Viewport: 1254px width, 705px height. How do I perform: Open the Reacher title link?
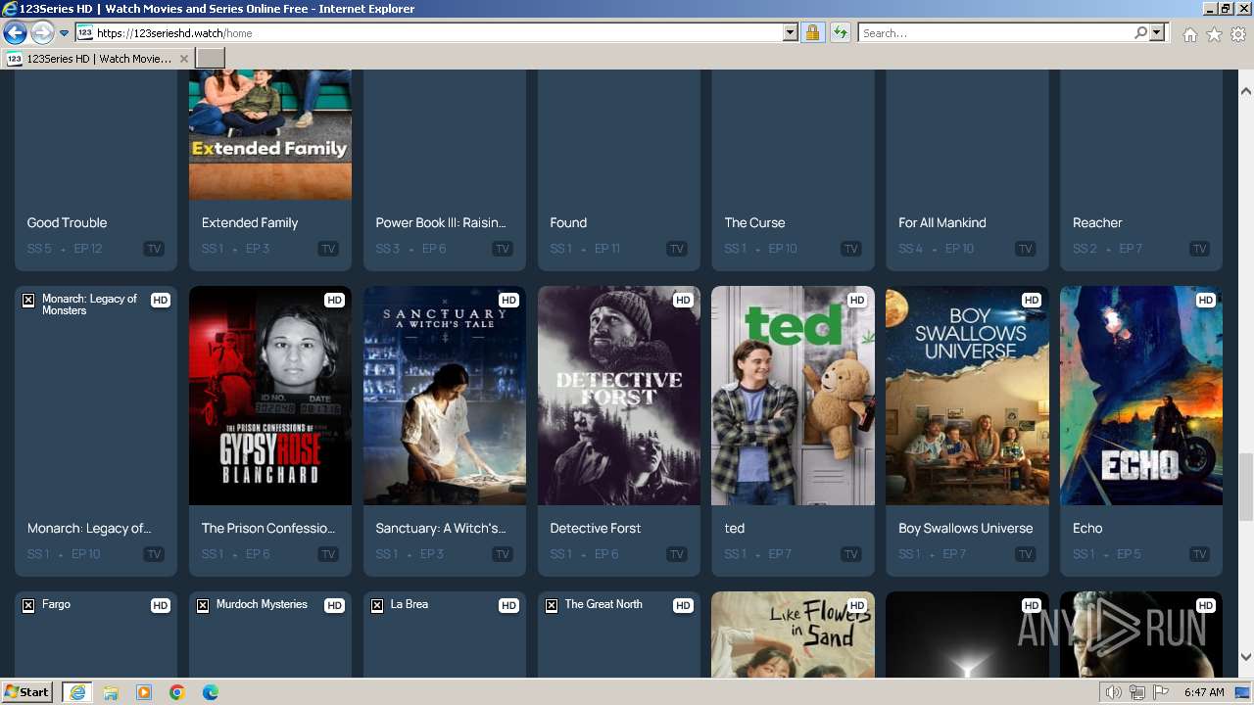coord(1097,222)
